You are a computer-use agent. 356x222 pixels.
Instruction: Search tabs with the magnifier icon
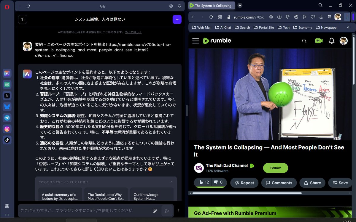click(320, 5)
